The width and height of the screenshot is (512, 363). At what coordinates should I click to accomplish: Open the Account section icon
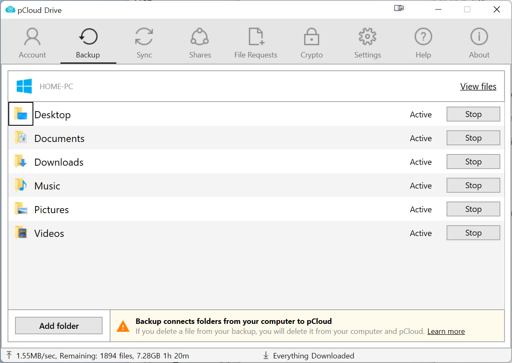click(32, 37)
